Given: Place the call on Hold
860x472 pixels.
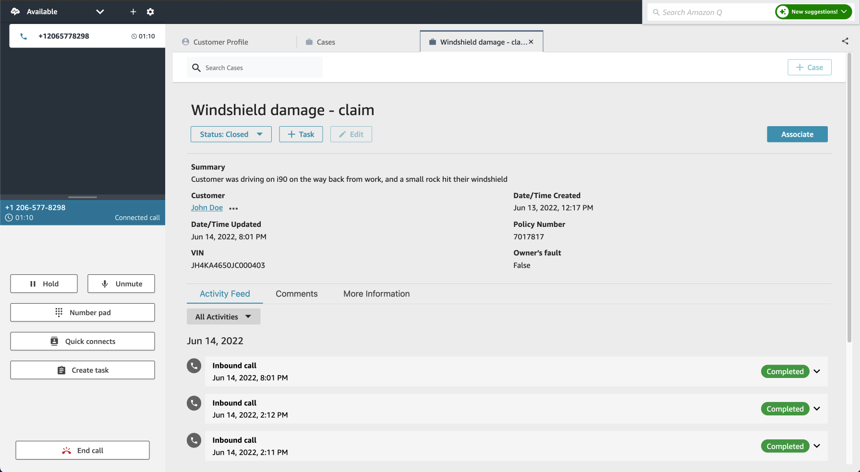Looking at the screenshot, I should pos(44,284).
